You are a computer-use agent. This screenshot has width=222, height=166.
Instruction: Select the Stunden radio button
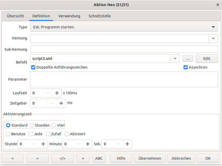tap(32, 125)
